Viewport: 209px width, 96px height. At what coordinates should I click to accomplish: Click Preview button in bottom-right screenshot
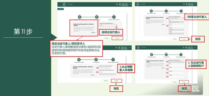coord(184,82)
